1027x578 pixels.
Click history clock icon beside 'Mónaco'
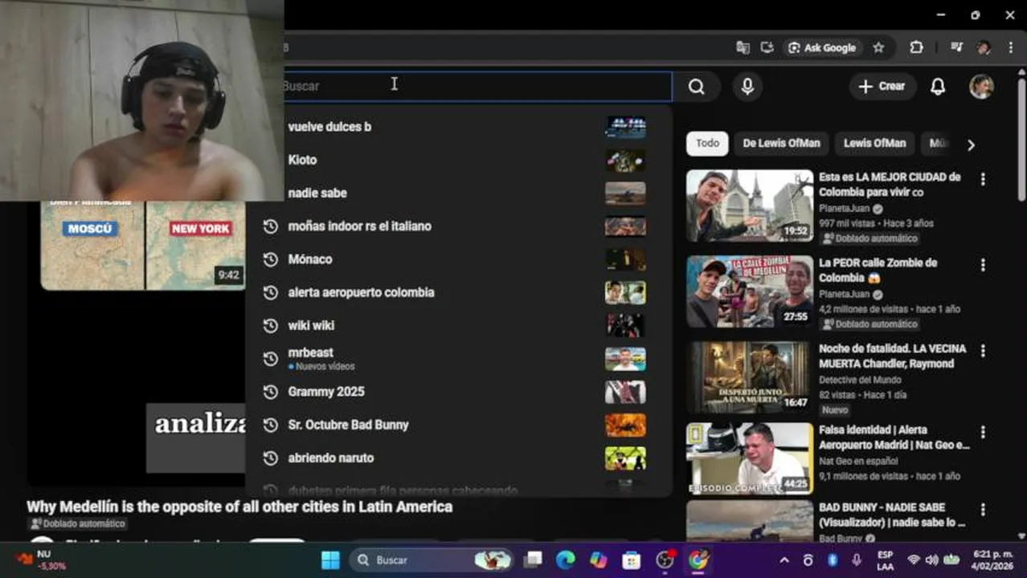(x=271, y=259)
